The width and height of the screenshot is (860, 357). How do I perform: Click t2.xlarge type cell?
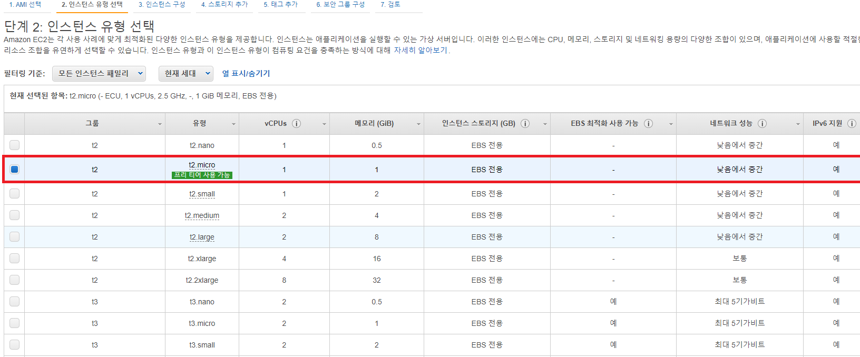pyautogui.click(x=202, y=259)
